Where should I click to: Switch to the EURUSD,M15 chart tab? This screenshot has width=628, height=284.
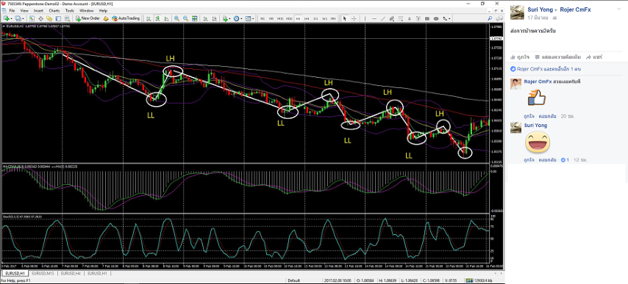[x=43, y=273]
